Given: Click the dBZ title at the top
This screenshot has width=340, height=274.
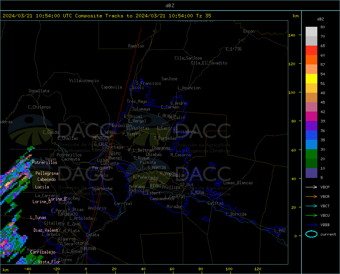Looking at the screenshot, I should tap(170, 6).
